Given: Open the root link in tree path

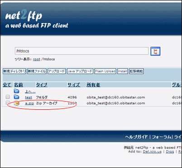Looking at the screenshot, I should pyautogui.click(x=37, y=59).
